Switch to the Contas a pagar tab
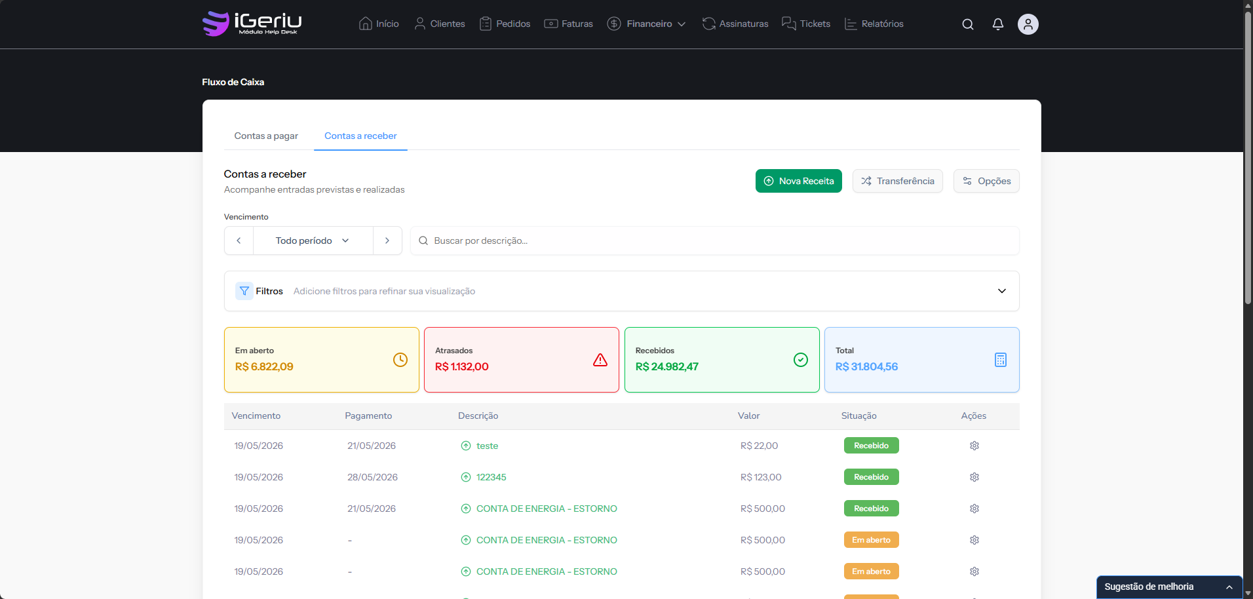This screenshot has width=1253, height=599. (x=266, y=136)
